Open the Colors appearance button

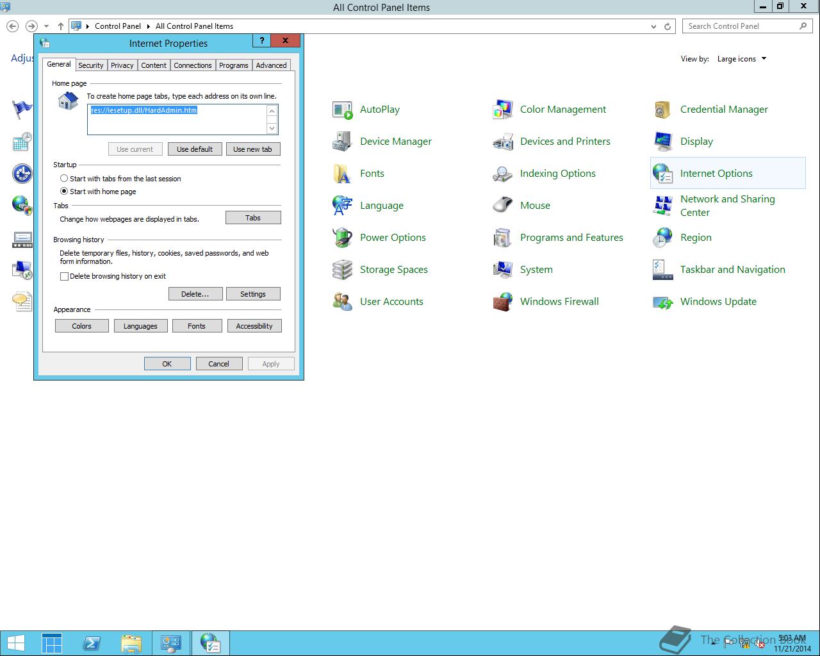(81, 326)
